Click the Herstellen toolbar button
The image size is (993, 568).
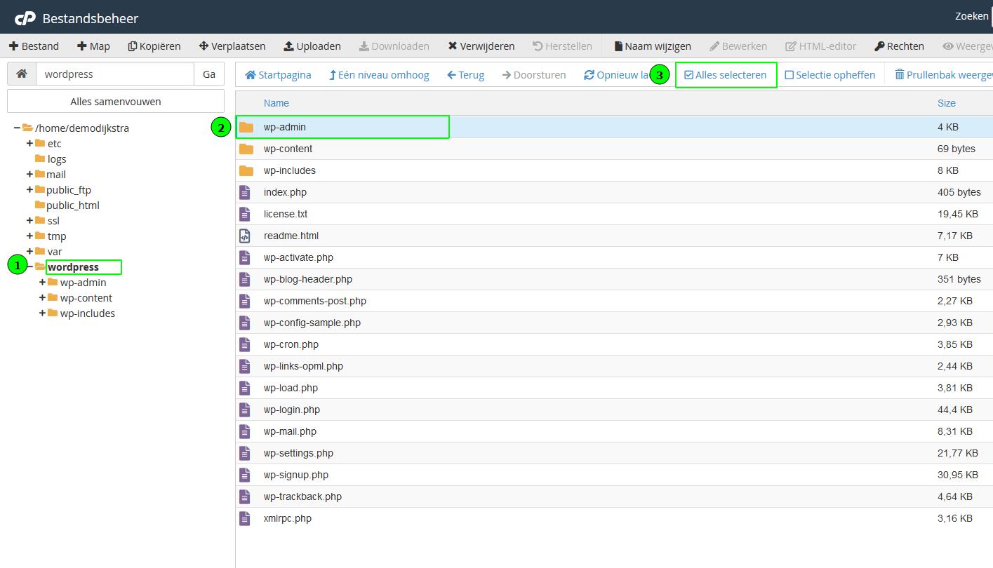563,46
